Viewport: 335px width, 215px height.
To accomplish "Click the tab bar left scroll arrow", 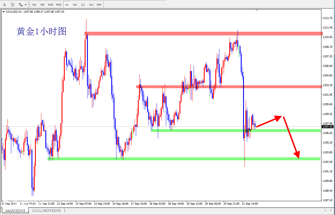I will coord(325,210).
